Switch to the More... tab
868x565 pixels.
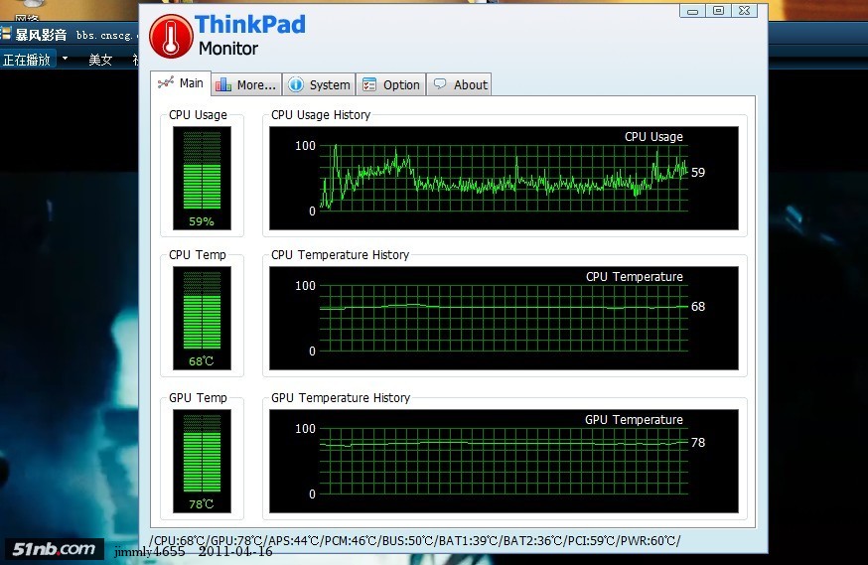(246, 84)
